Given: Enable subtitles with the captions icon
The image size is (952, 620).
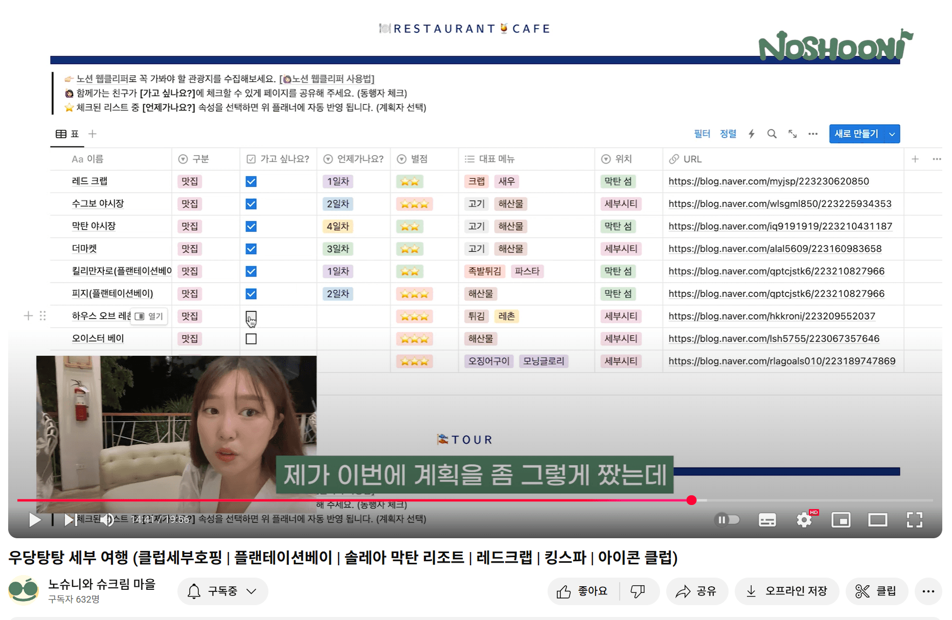Looking at the screenshot, I should 766,520.
